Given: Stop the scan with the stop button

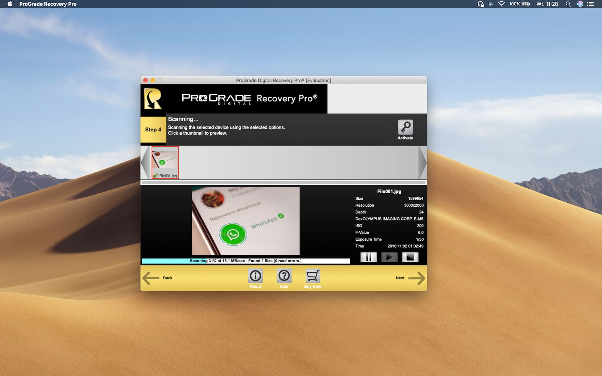Looking at the screenshot, I should [x=410, y=257].
